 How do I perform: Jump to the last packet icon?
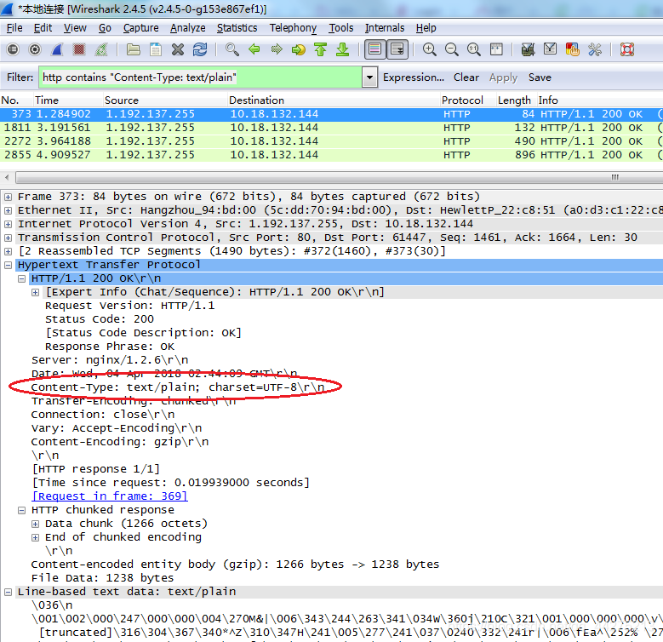coord(342,49)
